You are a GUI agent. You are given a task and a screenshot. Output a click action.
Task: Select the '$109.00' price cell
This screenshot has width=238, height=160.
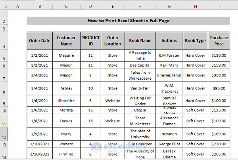(219, 121)
